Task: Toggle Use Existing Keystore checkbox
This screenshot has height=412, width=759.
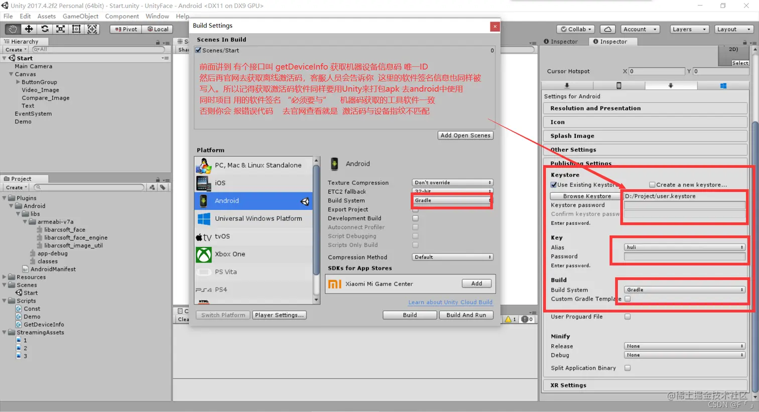Action: tap(554, 185)
